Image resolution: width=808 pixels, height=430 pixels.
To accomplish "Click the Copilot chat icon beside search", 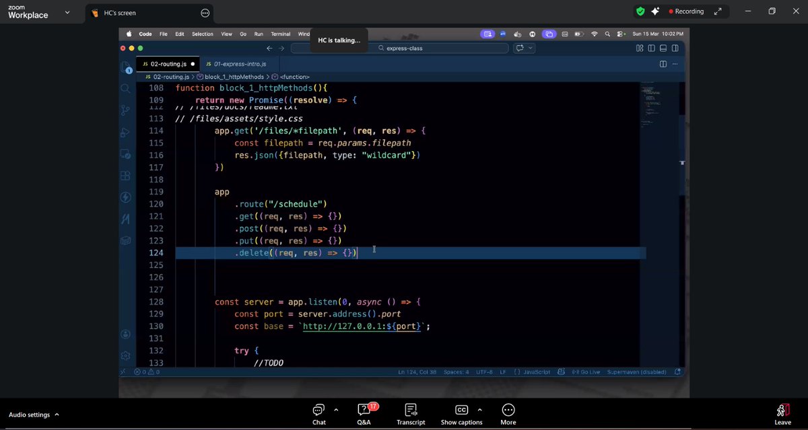I will pos(520,48).
